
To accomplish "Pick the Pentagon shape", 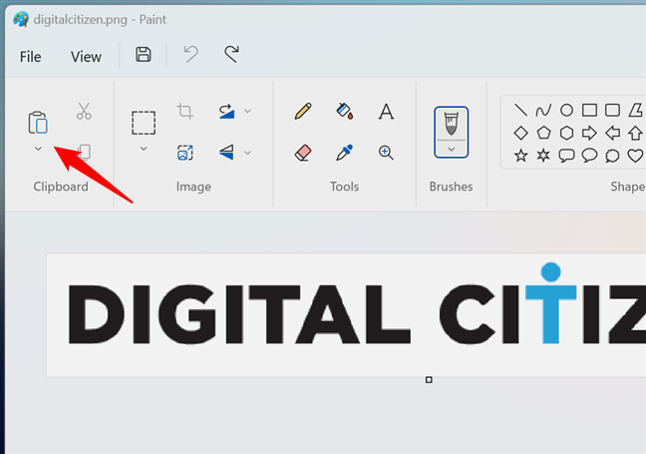I will [543, 133].
